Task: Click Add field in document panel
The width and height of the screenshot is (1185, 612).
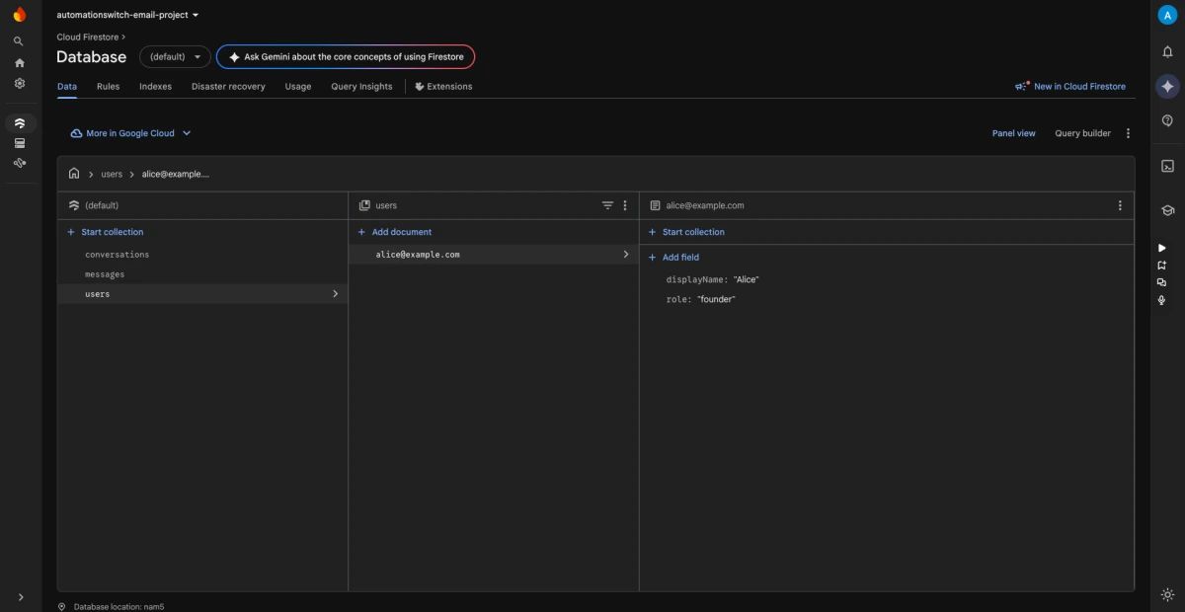Action: [673, 258]
